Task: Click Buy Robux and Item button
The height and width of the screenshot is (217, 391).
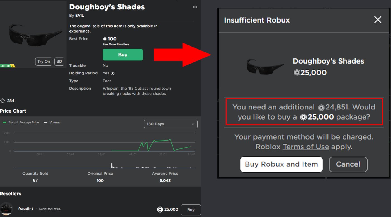Action: (281, 164)
